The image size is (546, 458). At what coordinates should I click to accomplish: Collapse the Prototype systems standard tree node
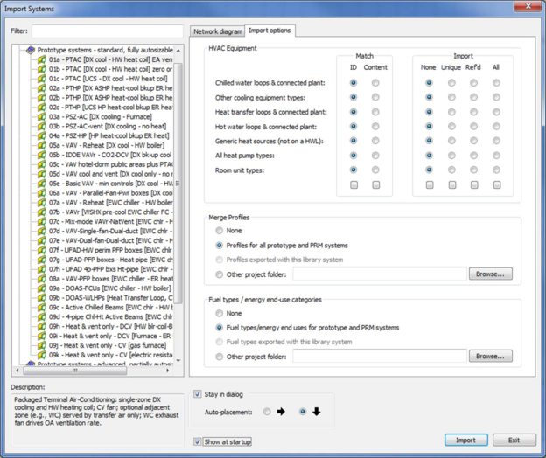point(21,50)
